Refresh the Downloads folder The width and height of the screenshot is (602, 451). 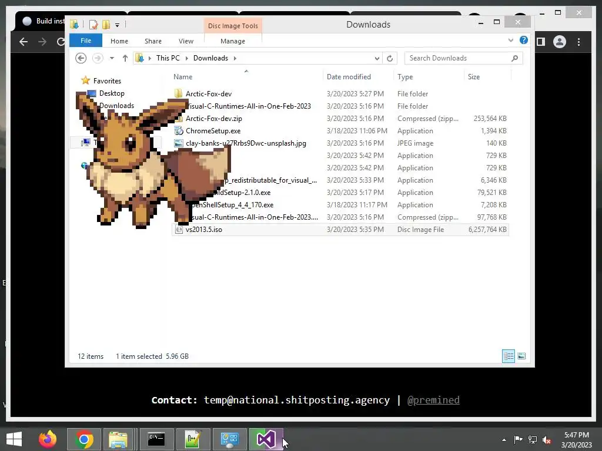pyautogui.click(x=390, y=58)
